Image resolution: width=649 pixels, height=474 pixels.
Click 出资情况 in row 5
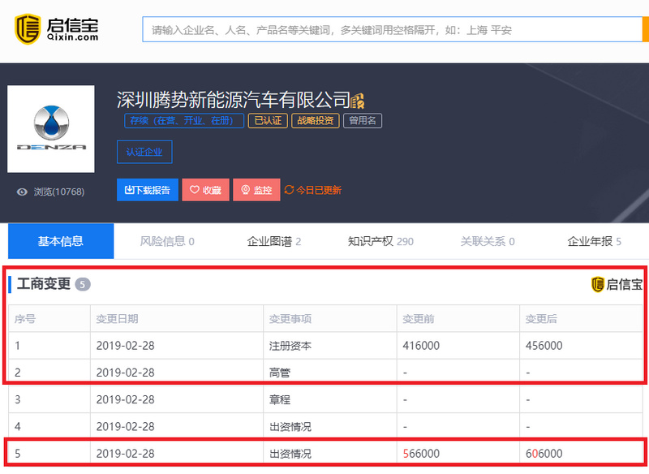tap(290, 454)
